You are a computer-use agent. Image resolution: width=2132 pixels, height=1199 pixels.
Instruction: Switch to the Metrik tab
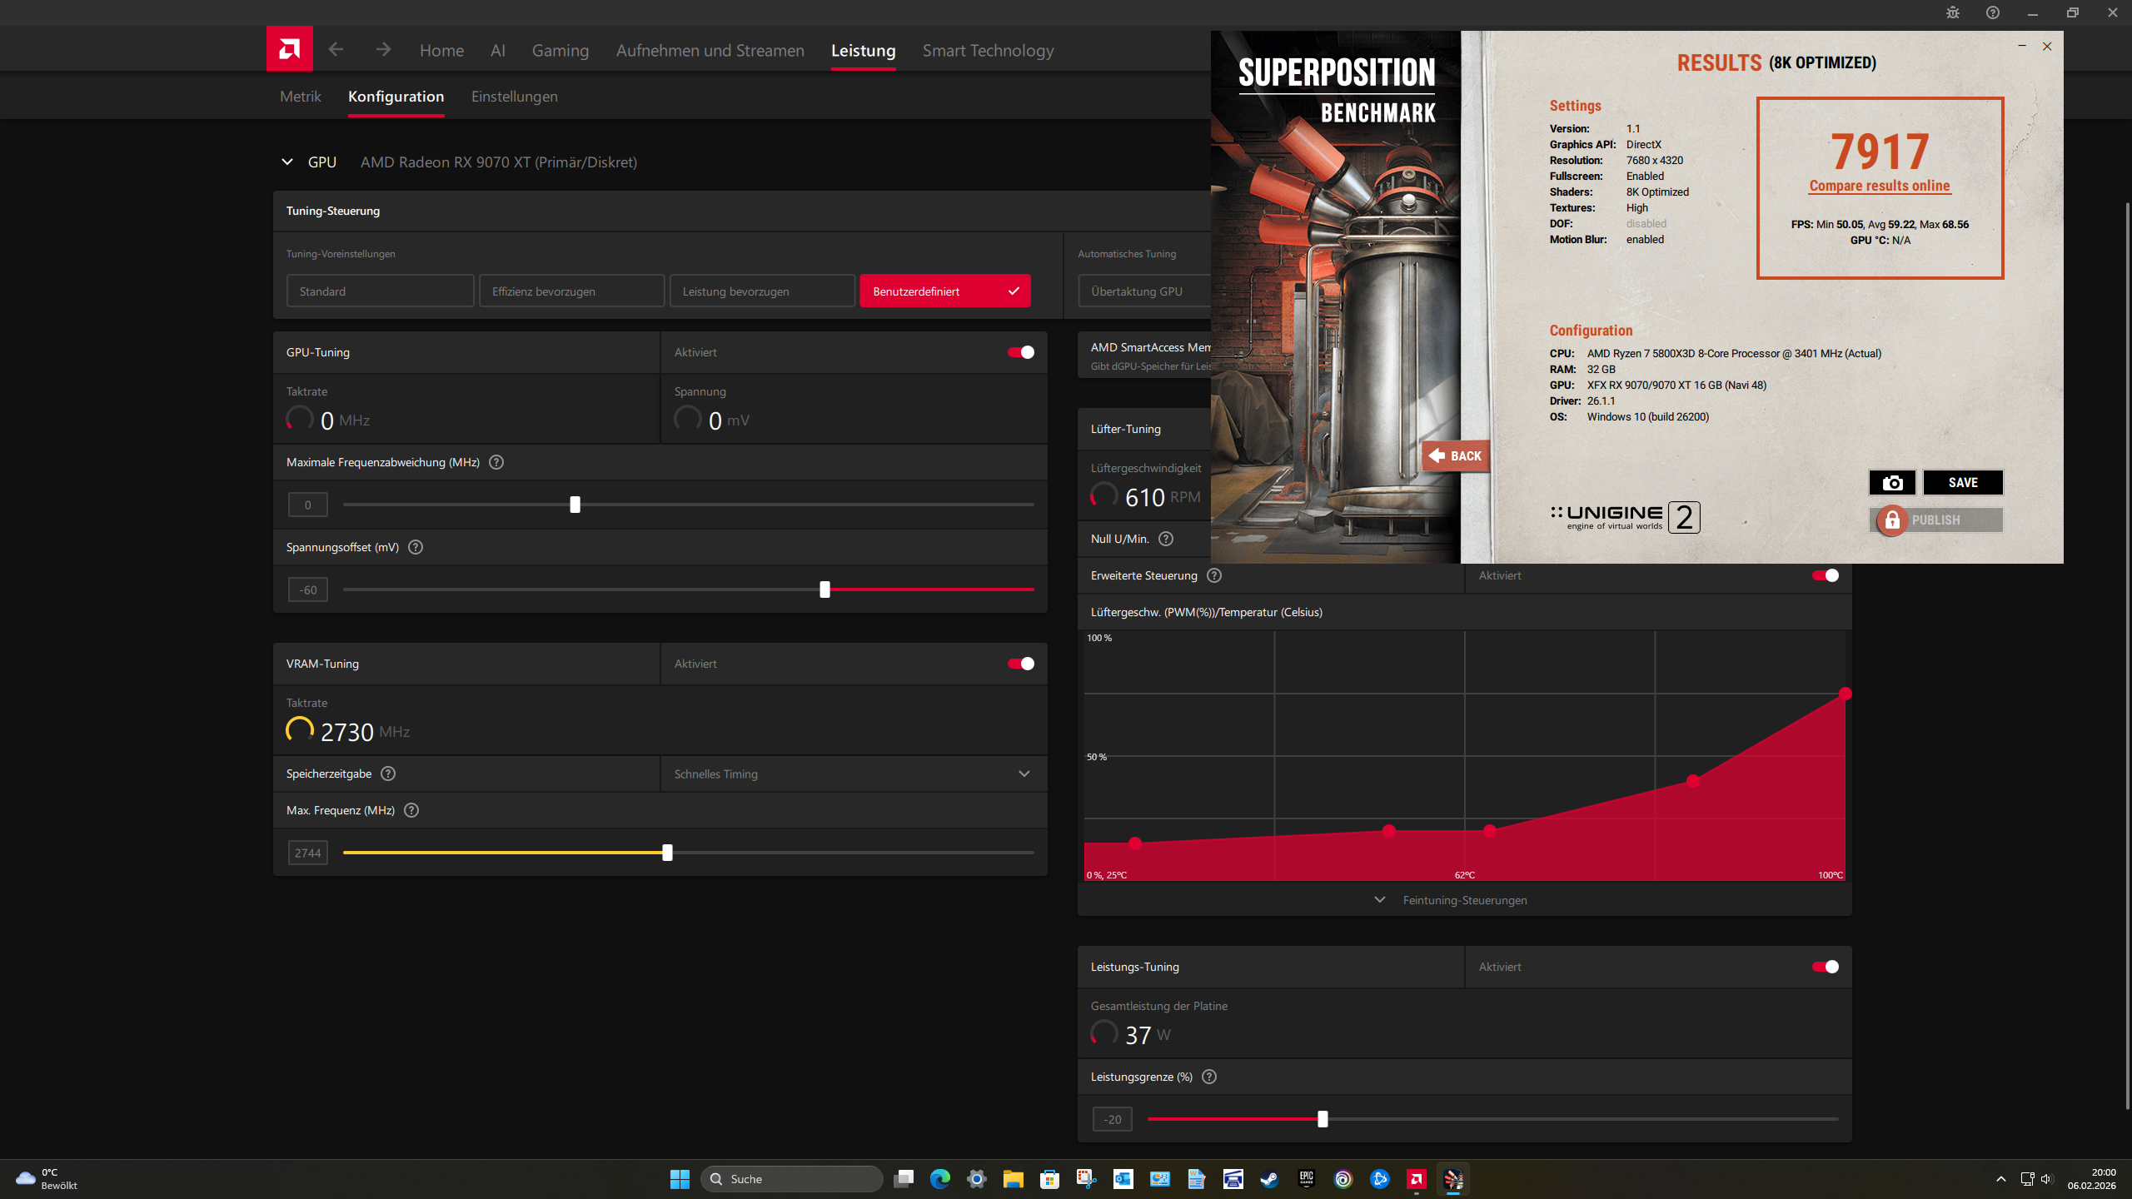(300, 97)
